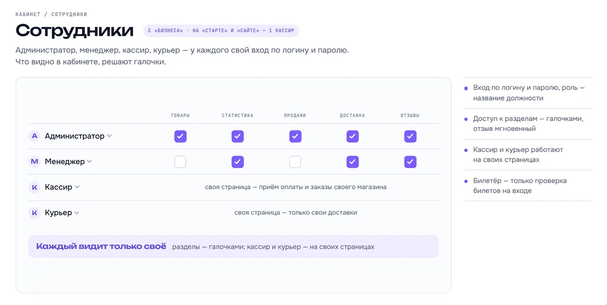Click note "Билетёр — только проверка билетов"
Screen dimensions: 607x305
click(x=520, y=185)
